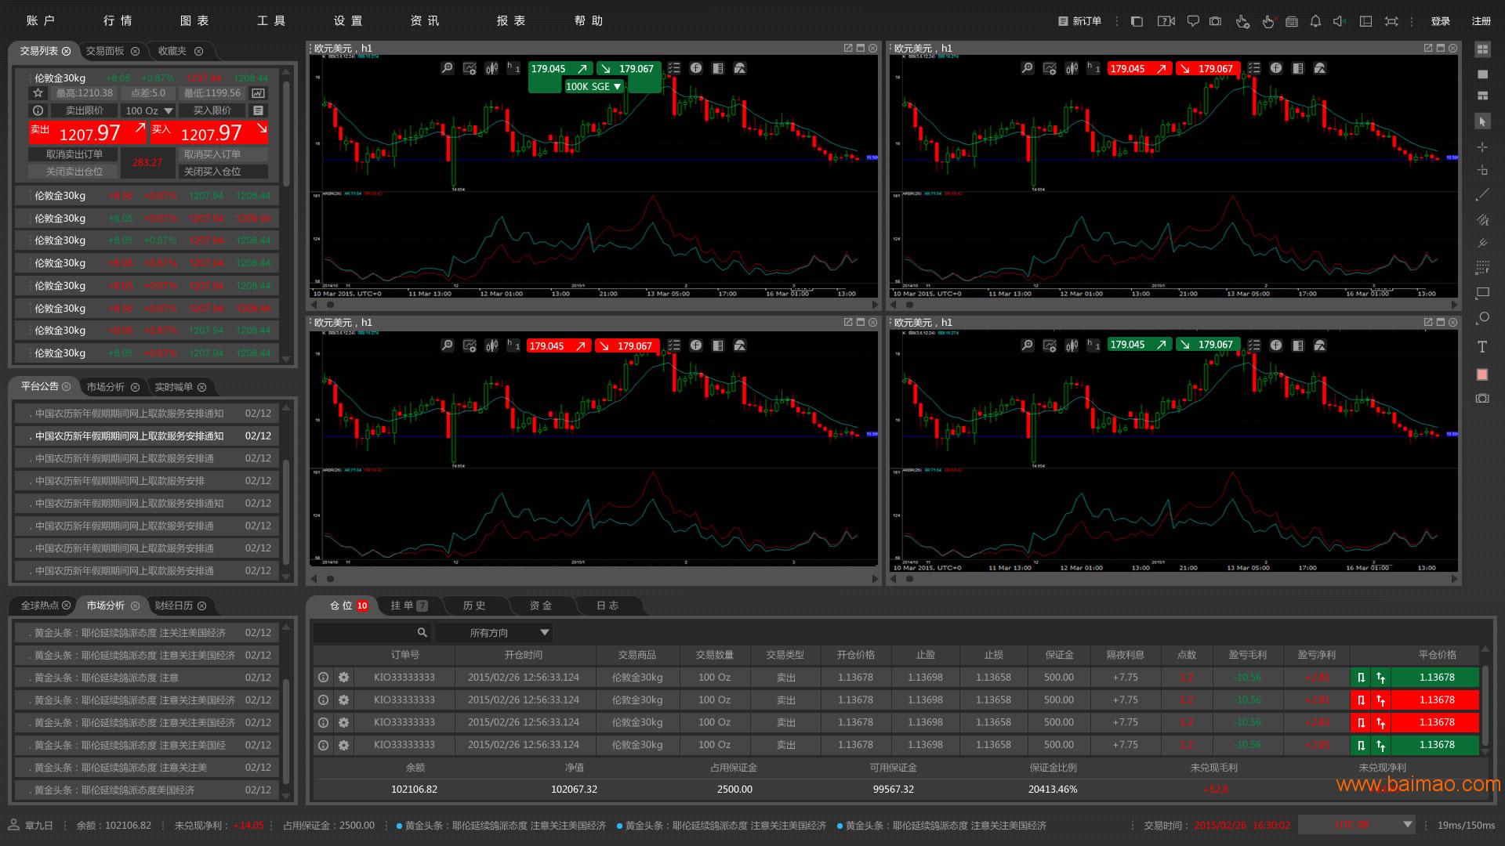Open the 100 Oz quantity dropdown

(149, 110)
